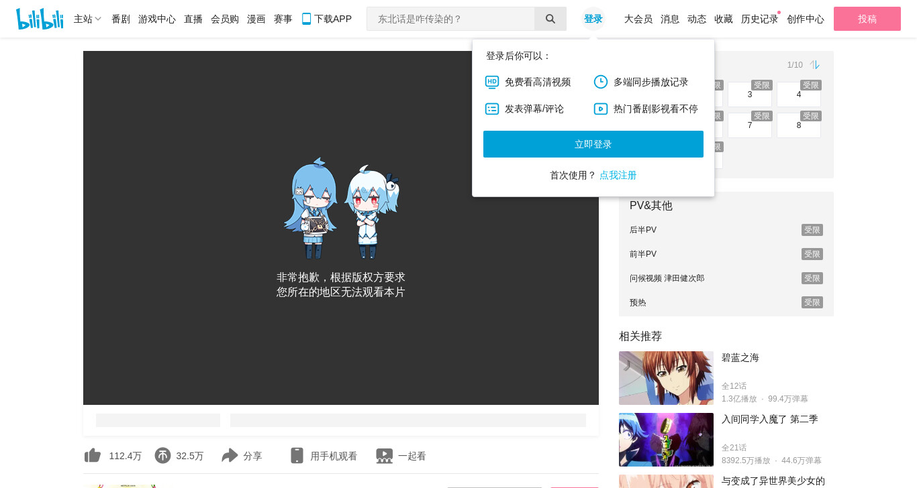
Task: Click the coin 投币 icon
Action: pos(162,456)
